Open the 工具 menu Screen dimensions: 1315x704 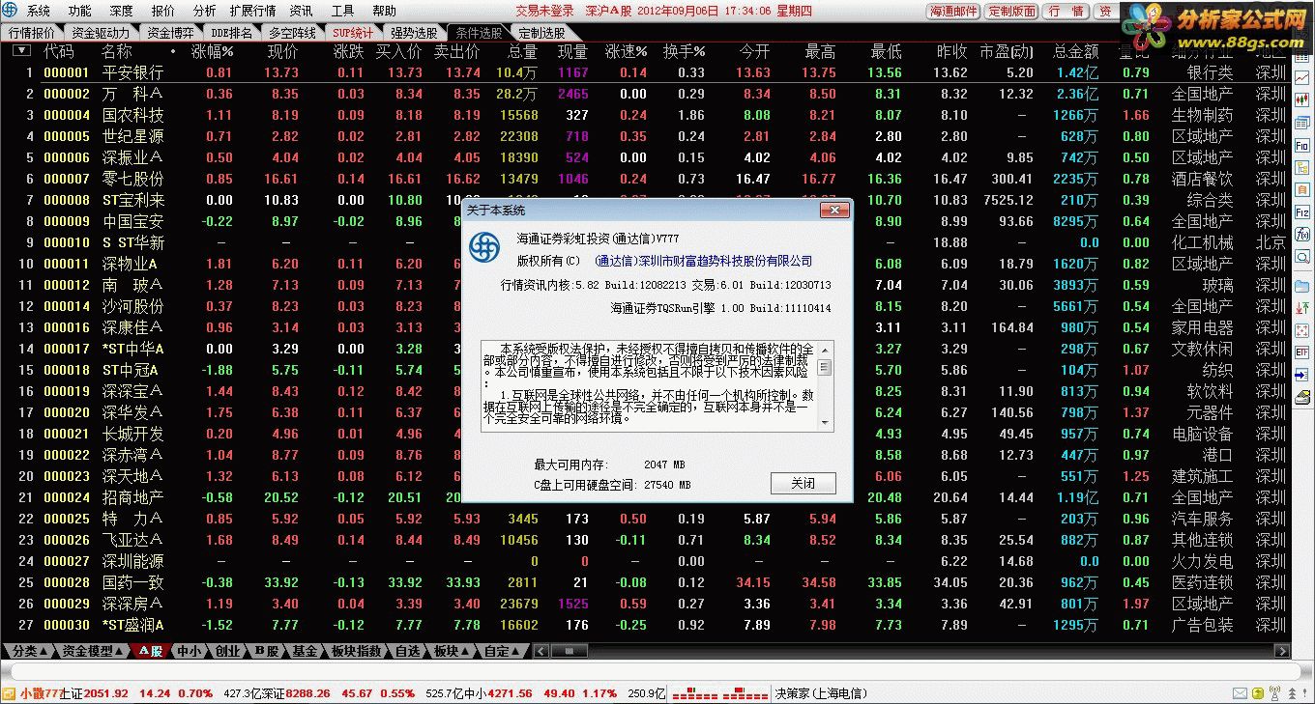tap(342, 11)
